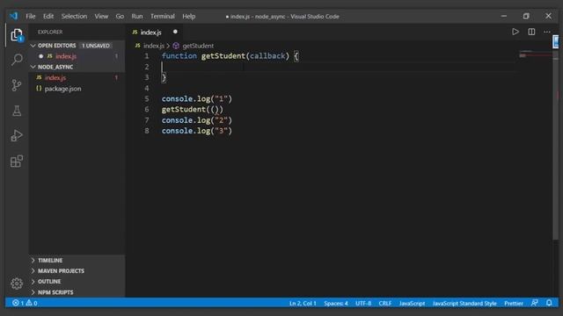Open the Go menu
The width and height of the screenshot is (563, 316).
[x=120, y=16]
